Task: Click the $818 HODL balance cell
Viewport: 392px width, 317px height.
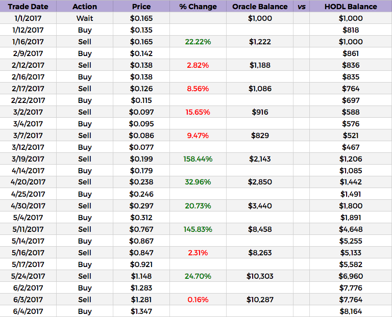Action: pos(351,30)
